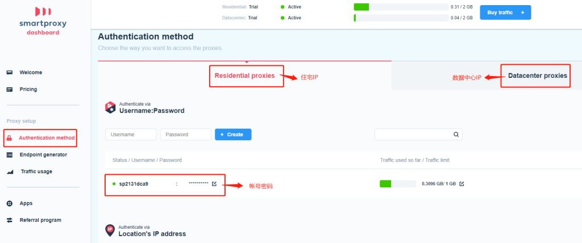Image resolution: width=582 pixels, height=243 pixels.
Task: Click the Welcome sidebar icon
Action: click(x=10, y=72)
